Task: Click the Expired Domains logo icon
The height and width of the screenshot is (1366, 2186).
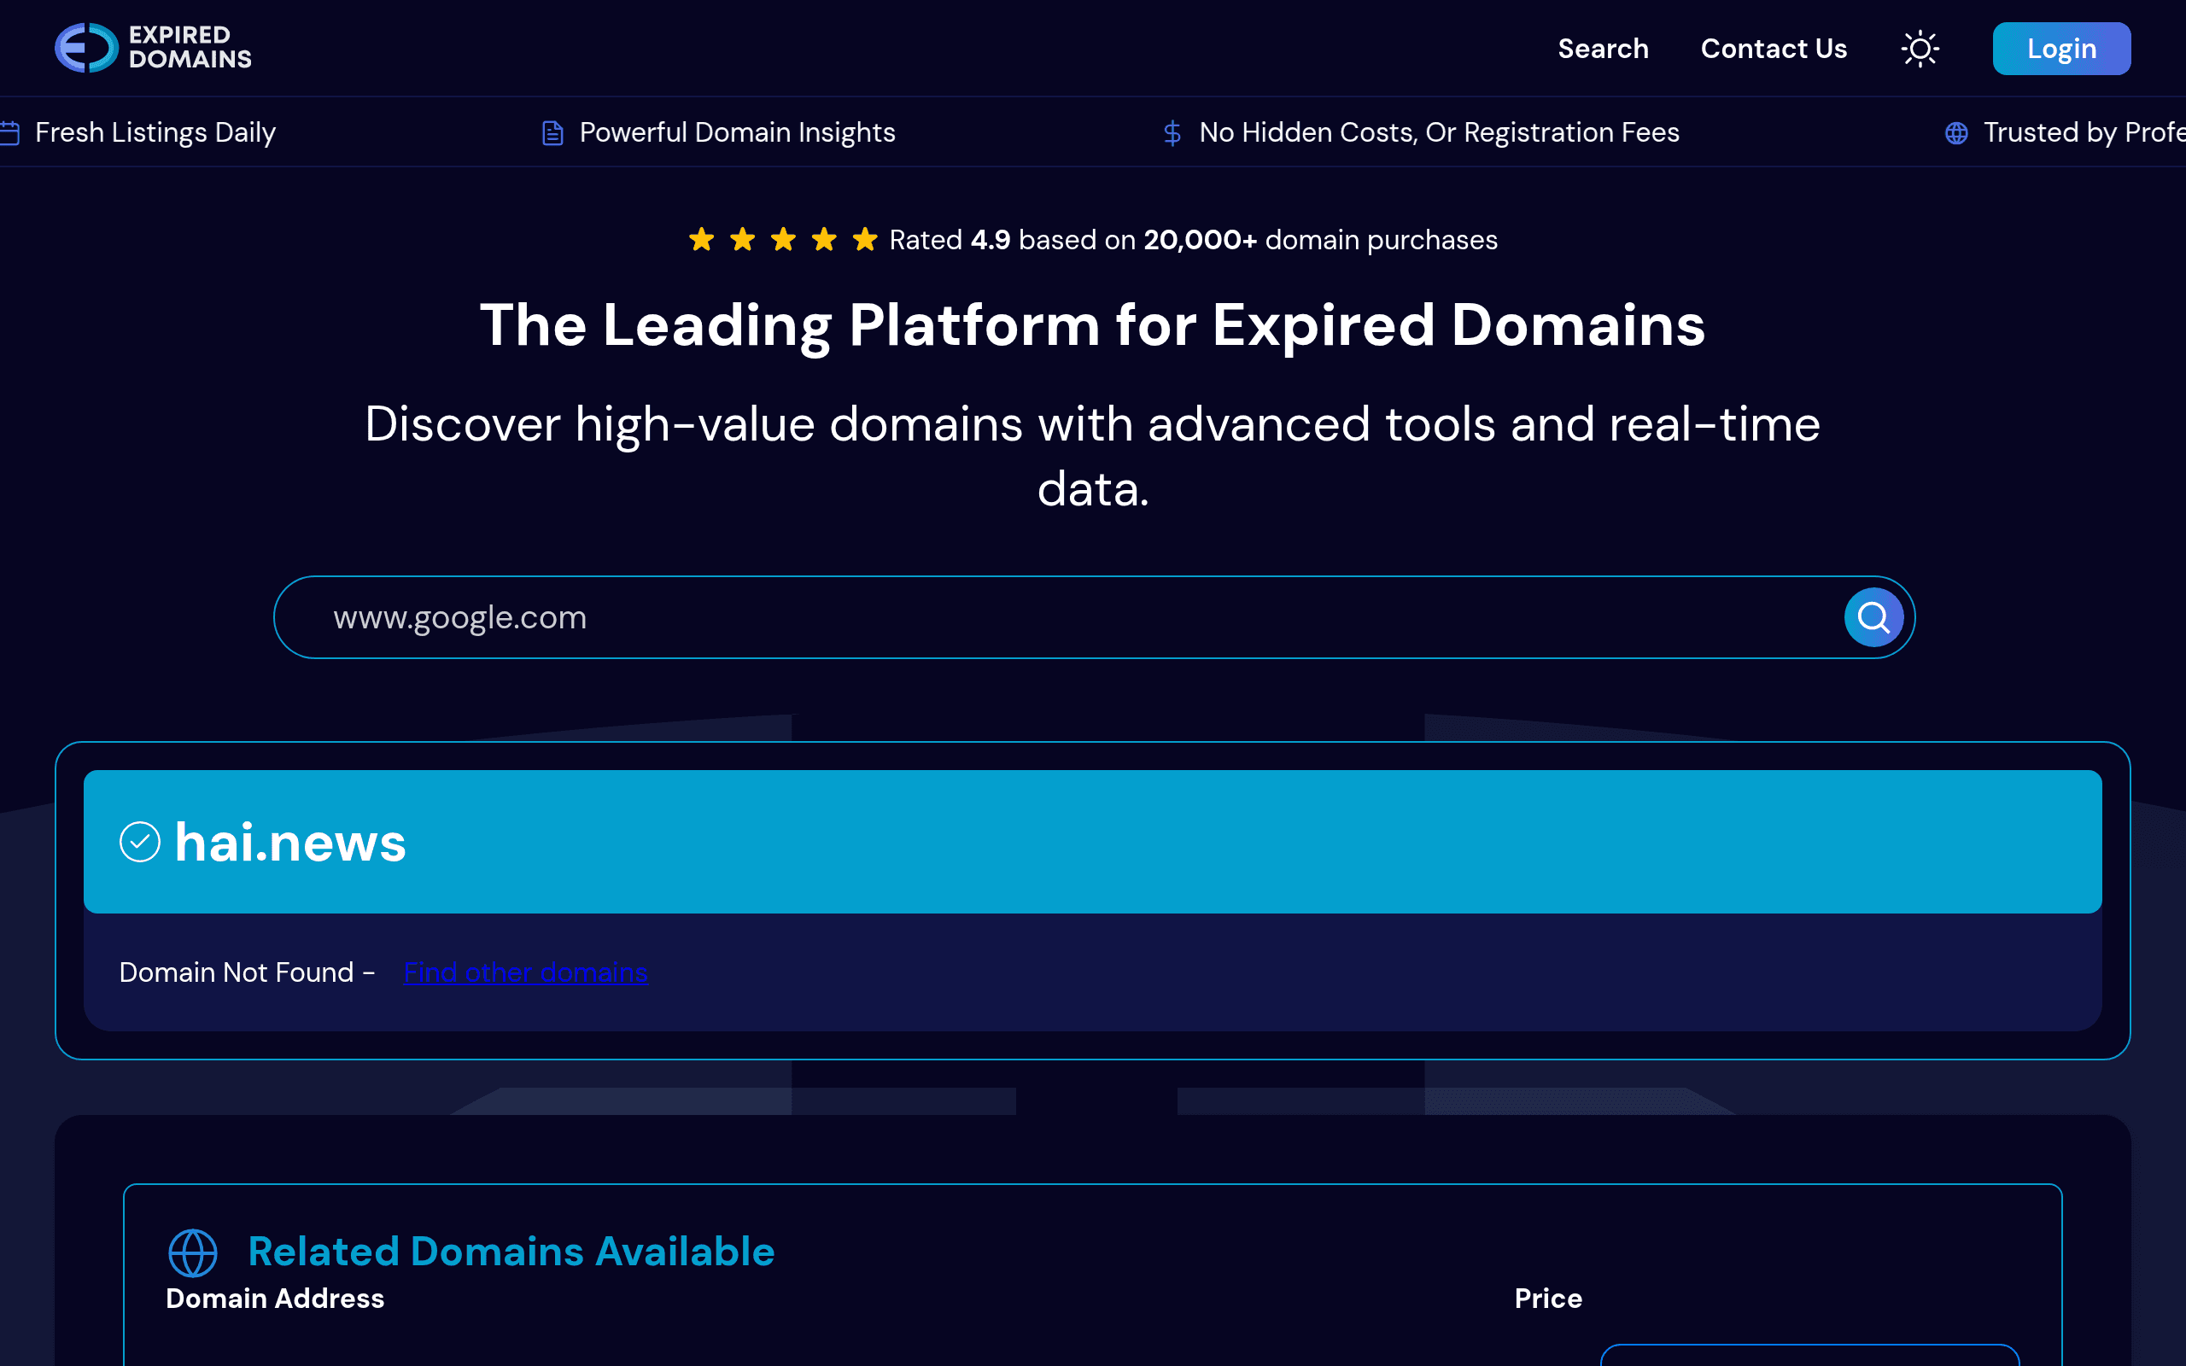Action: (87, 48)
